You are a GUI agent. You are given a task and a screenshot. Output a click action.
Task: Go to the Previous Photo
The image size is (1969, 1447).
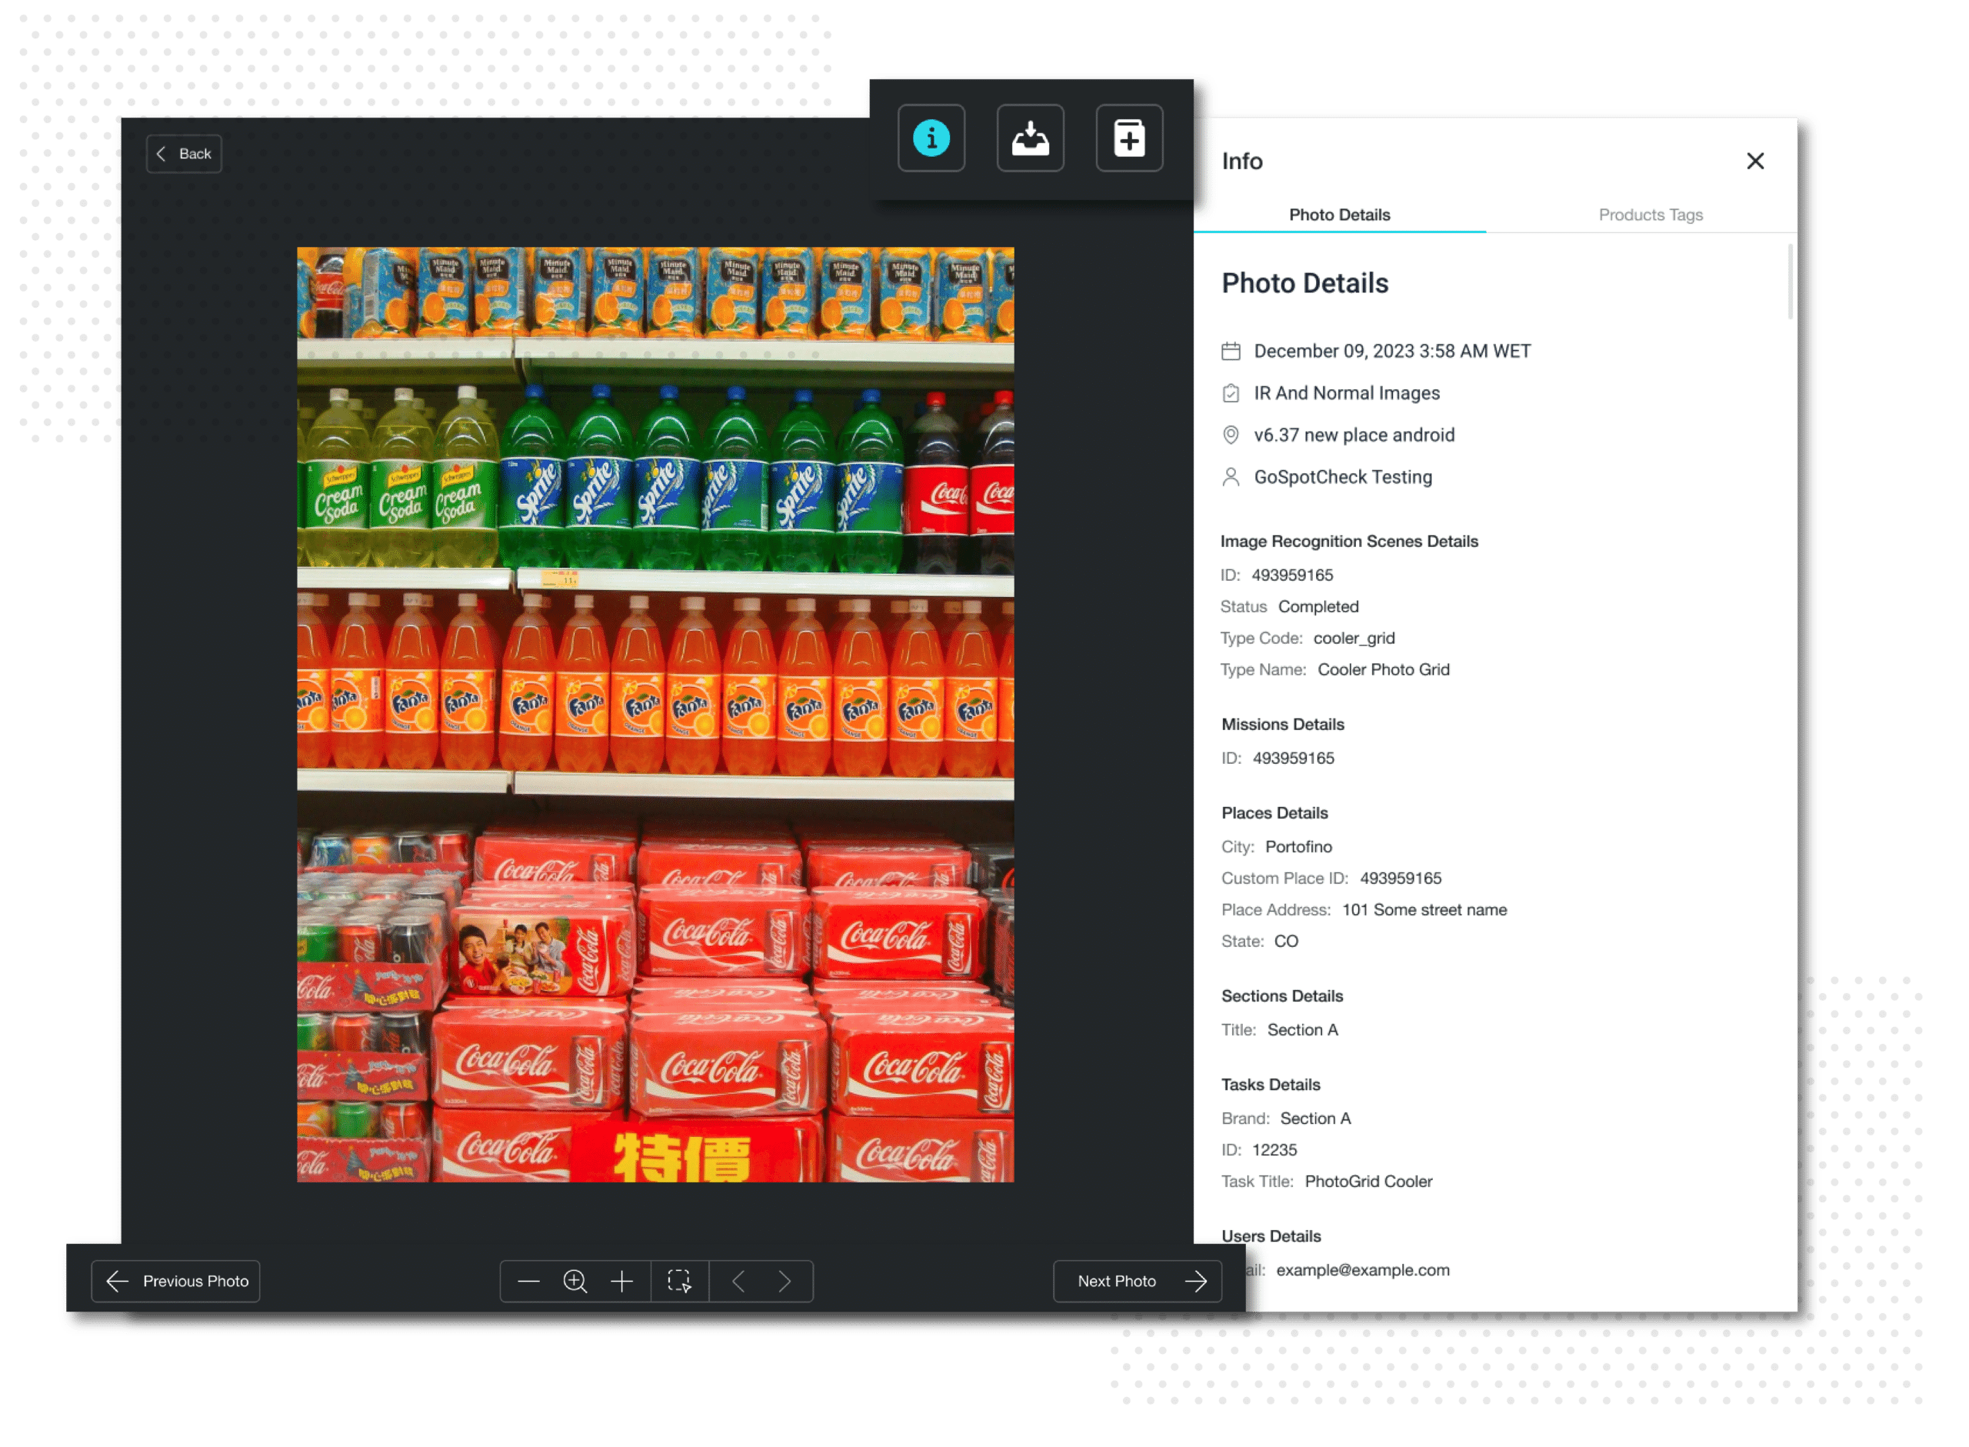coord(175,1281)
